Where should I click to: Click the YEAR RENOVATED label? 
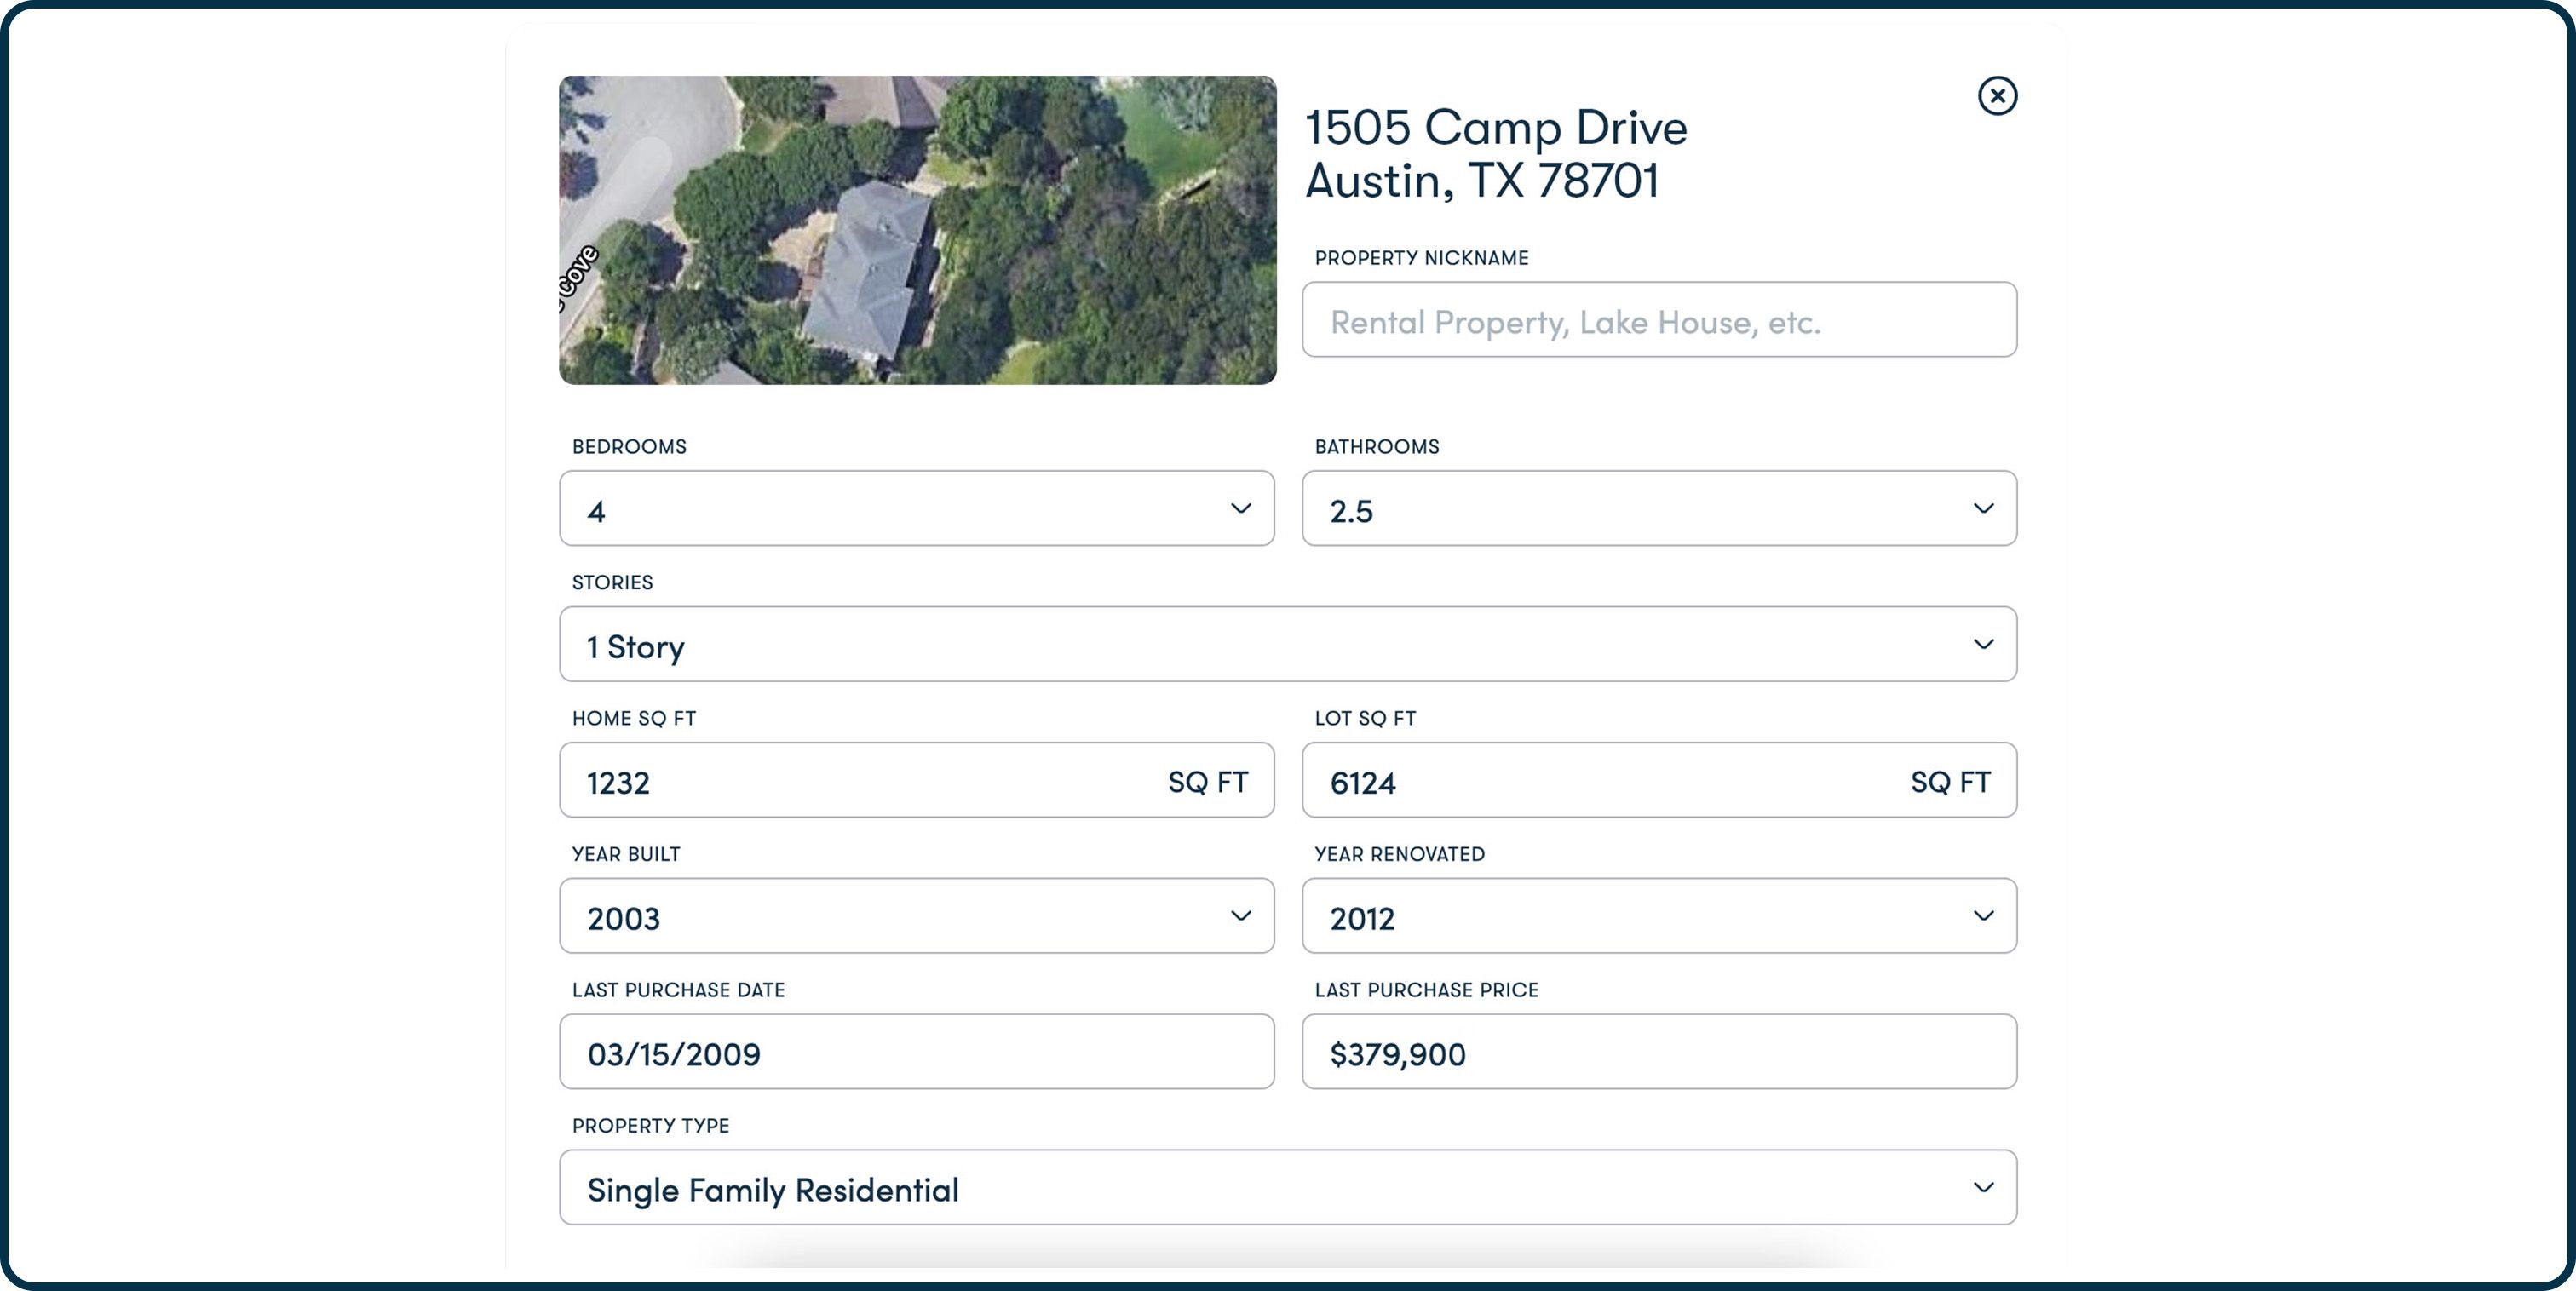(x=1399, y=855)
